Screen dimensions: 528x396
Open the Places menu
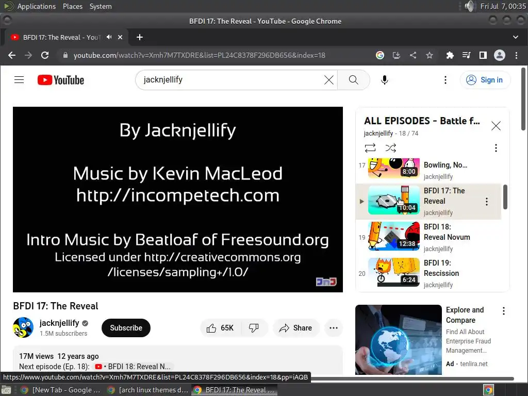click(72, 6)
